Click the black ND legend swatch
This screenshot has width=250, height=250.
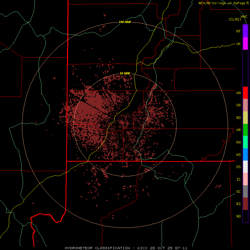point(245,216)
